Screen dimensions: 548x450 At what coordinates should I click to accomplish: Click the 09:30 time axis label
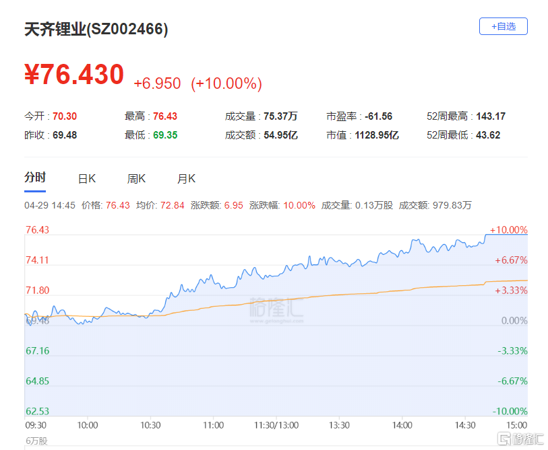36,425
